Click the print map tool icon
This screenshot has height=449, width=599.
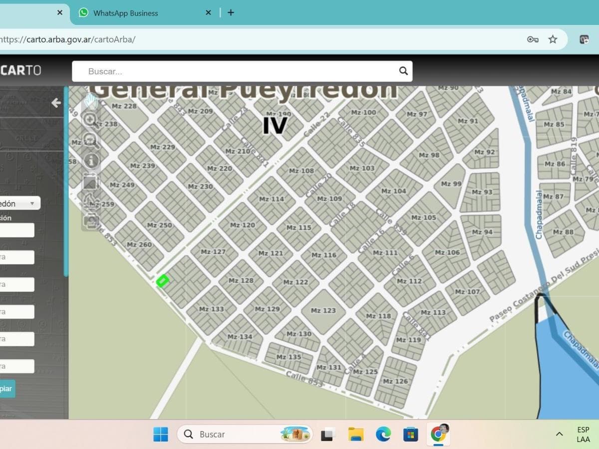[x=91, y=220]
